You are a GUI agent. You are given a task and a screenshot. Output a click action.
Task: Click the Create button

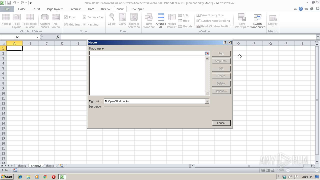[x=221, y=76]
